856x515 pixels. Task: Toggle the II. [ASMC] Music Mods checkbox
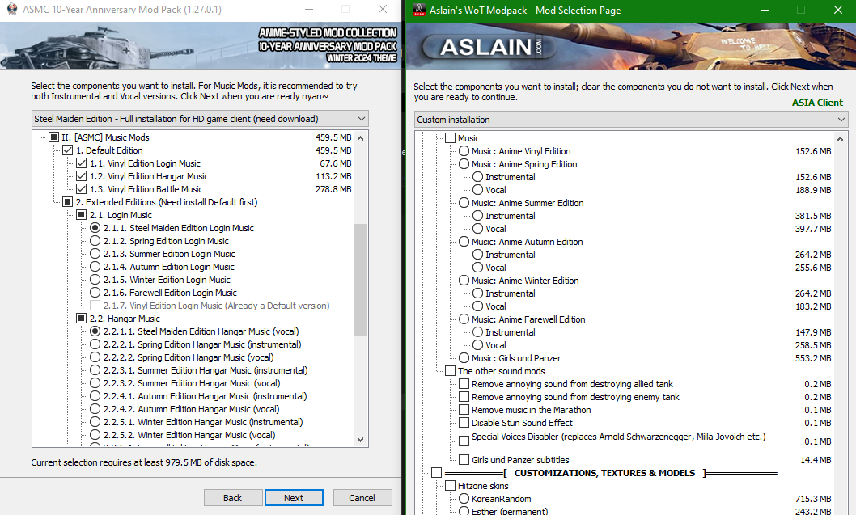[53, 137]
